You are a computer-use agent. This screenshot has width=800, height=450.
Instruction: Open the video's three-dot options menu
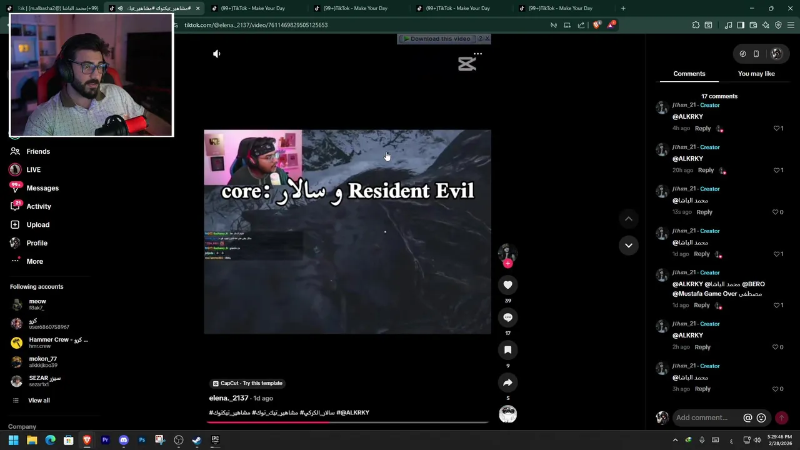tap(477, 54)
